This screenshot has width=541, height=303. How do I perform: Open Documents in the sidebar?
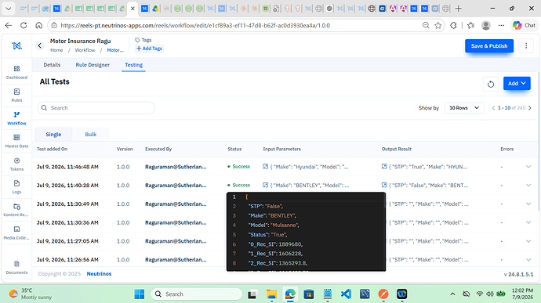click(16, 268)
